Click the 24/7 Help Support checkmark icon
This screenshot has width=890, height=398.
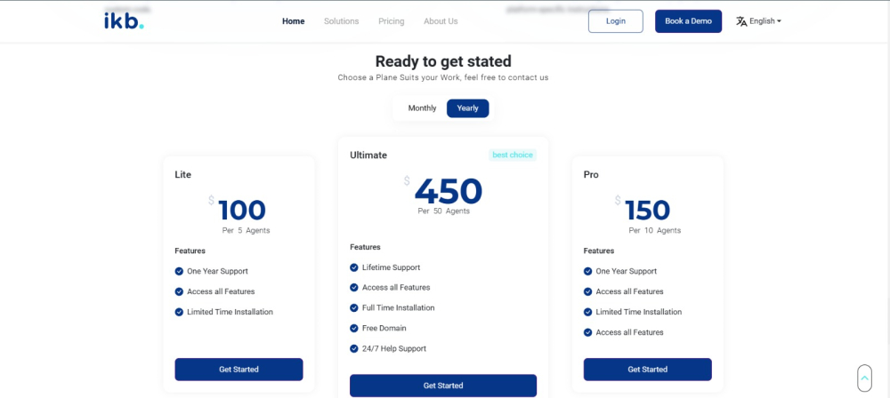[354, 348]
